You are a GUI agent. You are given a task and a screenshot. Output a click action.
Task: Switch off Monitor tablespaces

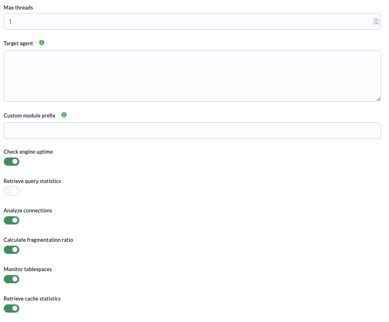[x=12, y=279]
